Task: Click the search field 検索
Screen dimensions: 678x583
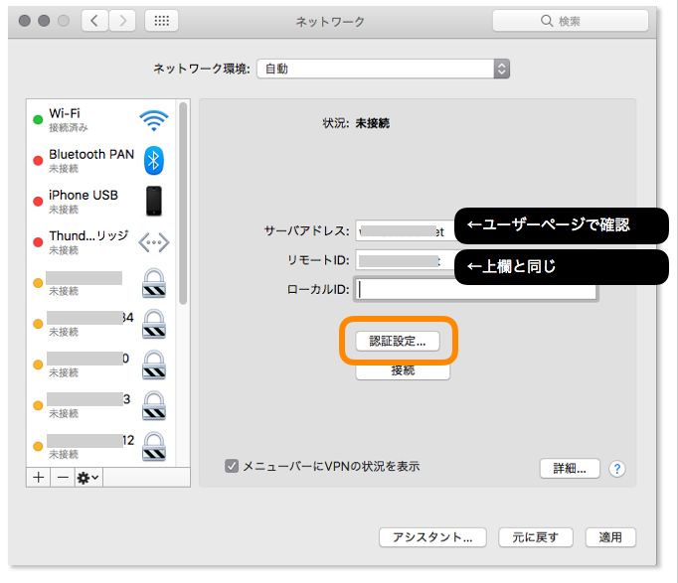Action: pos(571,21)
